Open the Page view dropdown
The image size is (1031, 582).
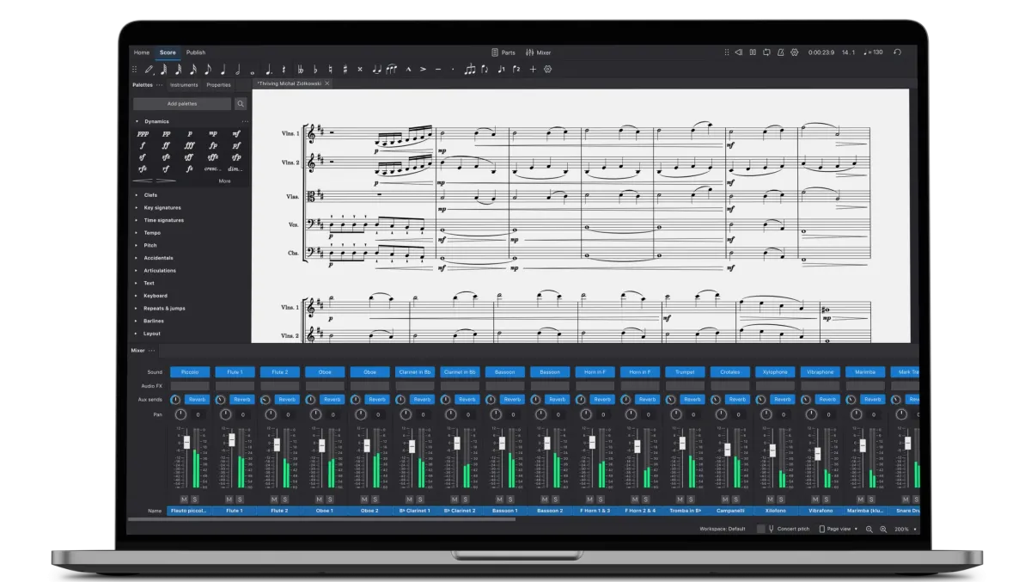838,529
